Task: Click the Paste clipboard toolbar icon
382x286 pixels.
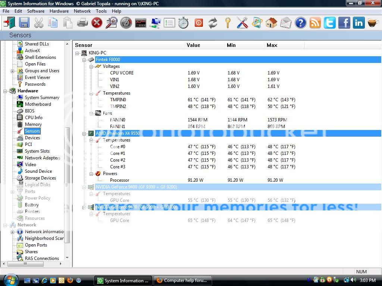Action: click(x=68, y=23)
